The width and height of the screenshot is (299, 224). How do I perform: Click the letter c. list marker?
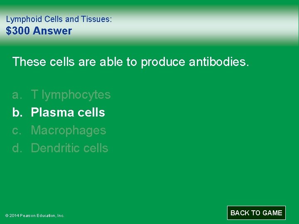(x=17, y=130)
